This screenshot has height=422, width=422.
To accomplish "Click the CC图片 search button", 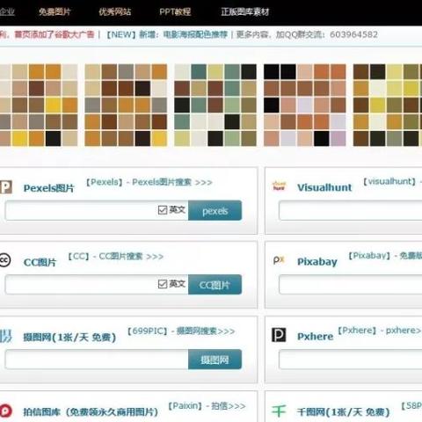I will click(215, 284).
